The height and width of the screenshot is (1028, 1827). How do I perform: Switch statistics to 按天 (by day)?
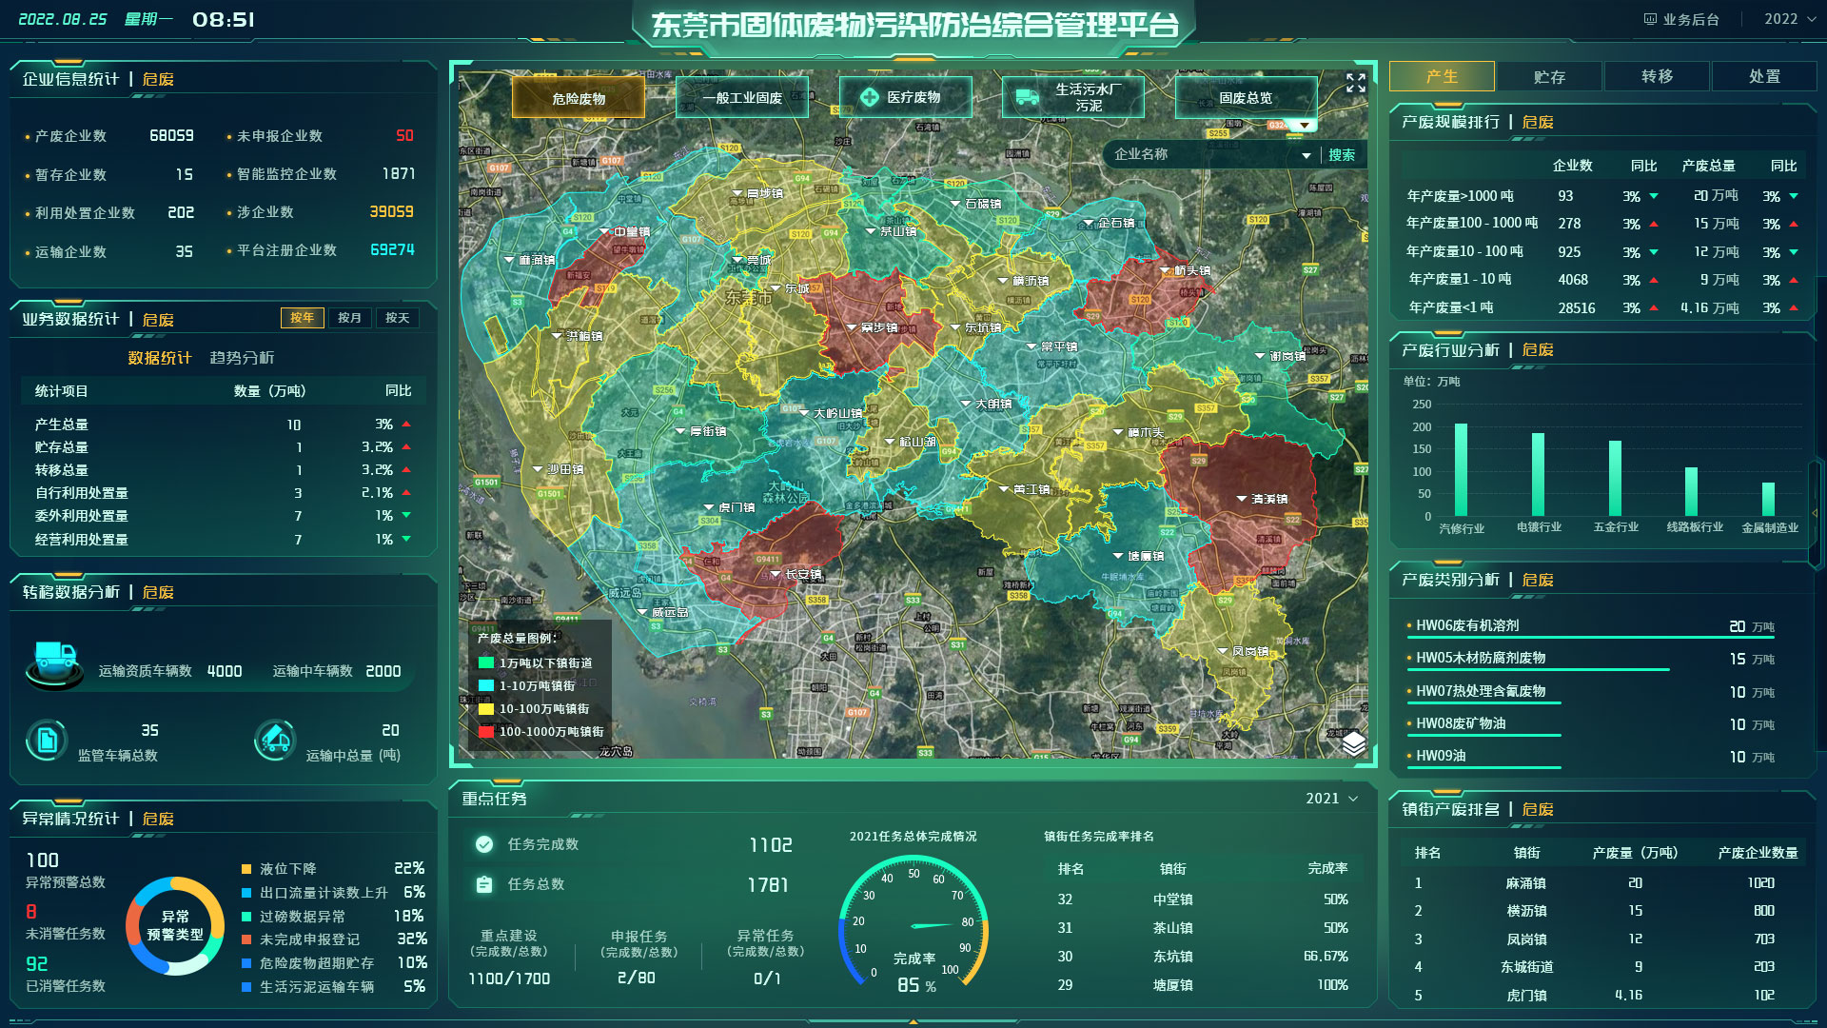pyautogui.click(x=397, y=318)
